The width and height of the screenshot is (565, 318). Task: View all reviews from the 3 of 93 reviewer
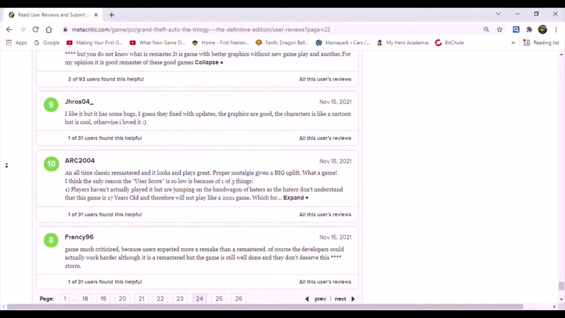(x=325, y=79)
